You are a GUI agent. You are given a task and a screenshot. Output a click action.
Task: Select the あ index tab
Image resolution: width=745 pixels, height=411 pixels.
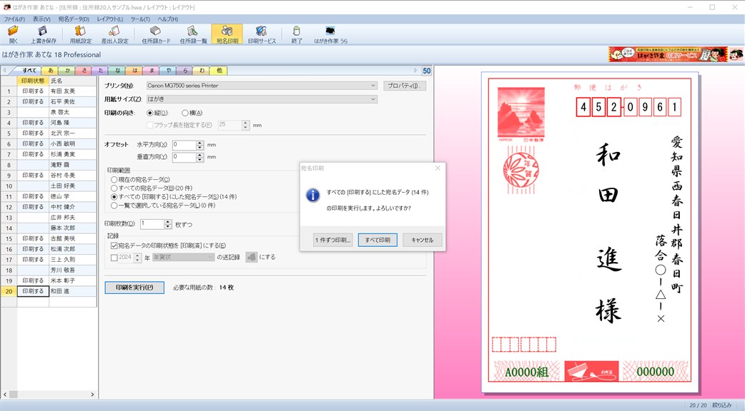pos(50,71)
